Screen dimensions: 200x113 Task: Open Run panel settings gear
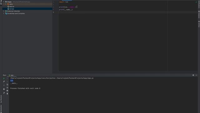193,75
